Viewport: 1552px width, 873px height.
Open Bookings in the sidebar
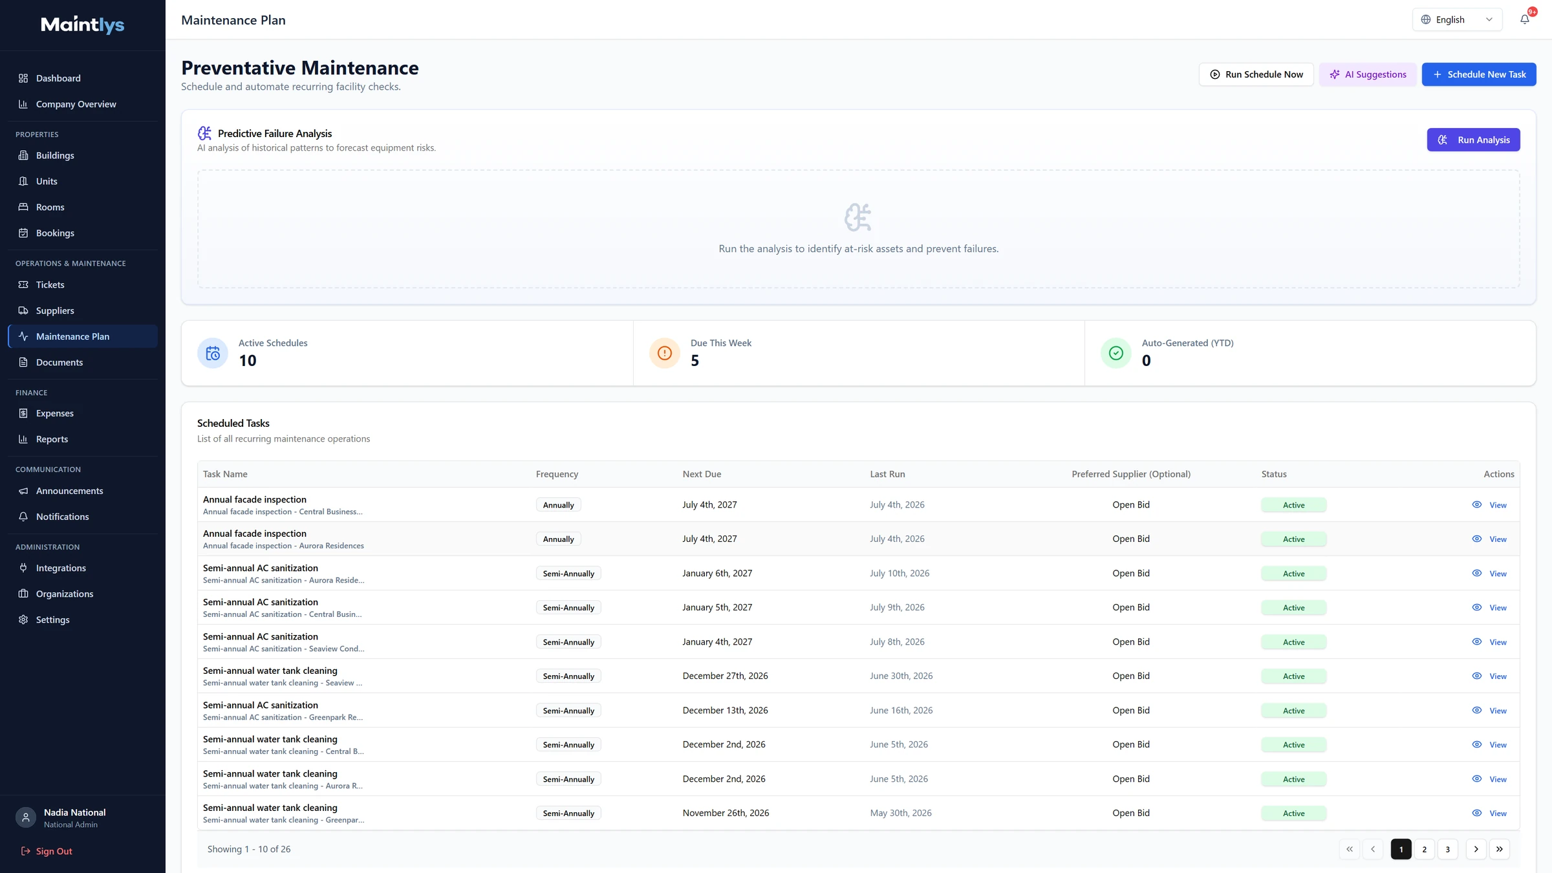coord(83,233)
